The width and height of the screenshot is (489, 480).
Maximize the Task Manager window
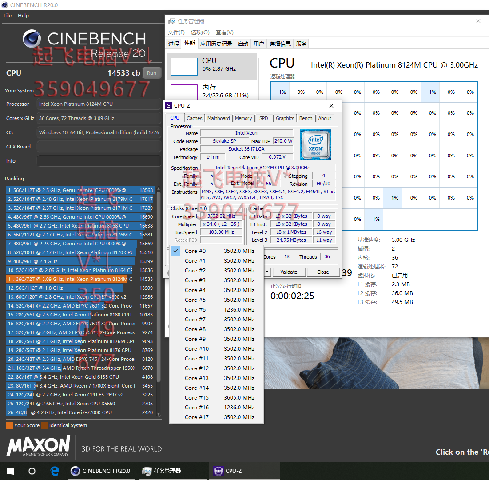(458, 21)
